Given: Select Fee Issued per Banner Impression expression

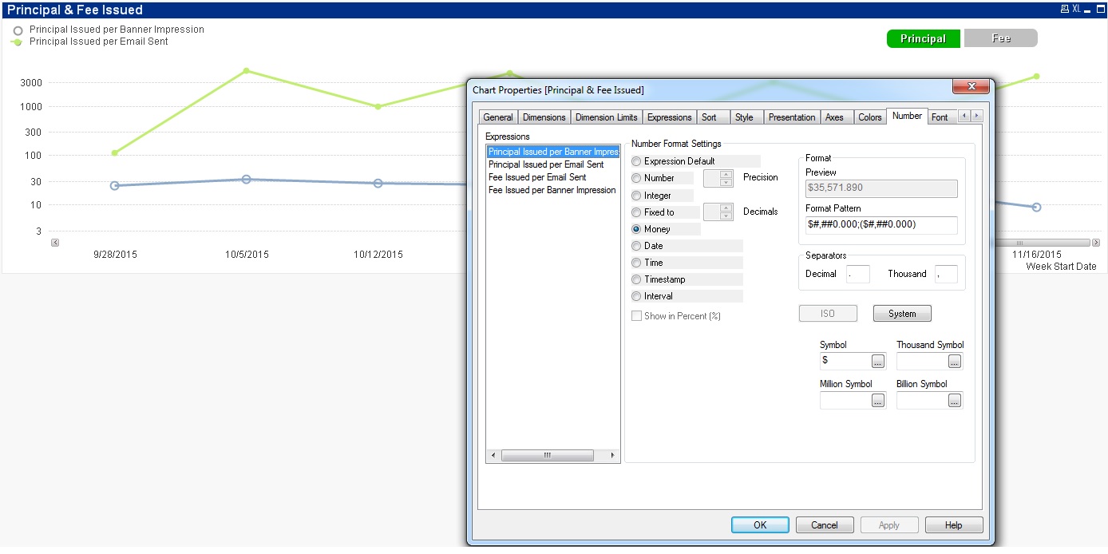Looking at the screenshot, I should 552,190.
